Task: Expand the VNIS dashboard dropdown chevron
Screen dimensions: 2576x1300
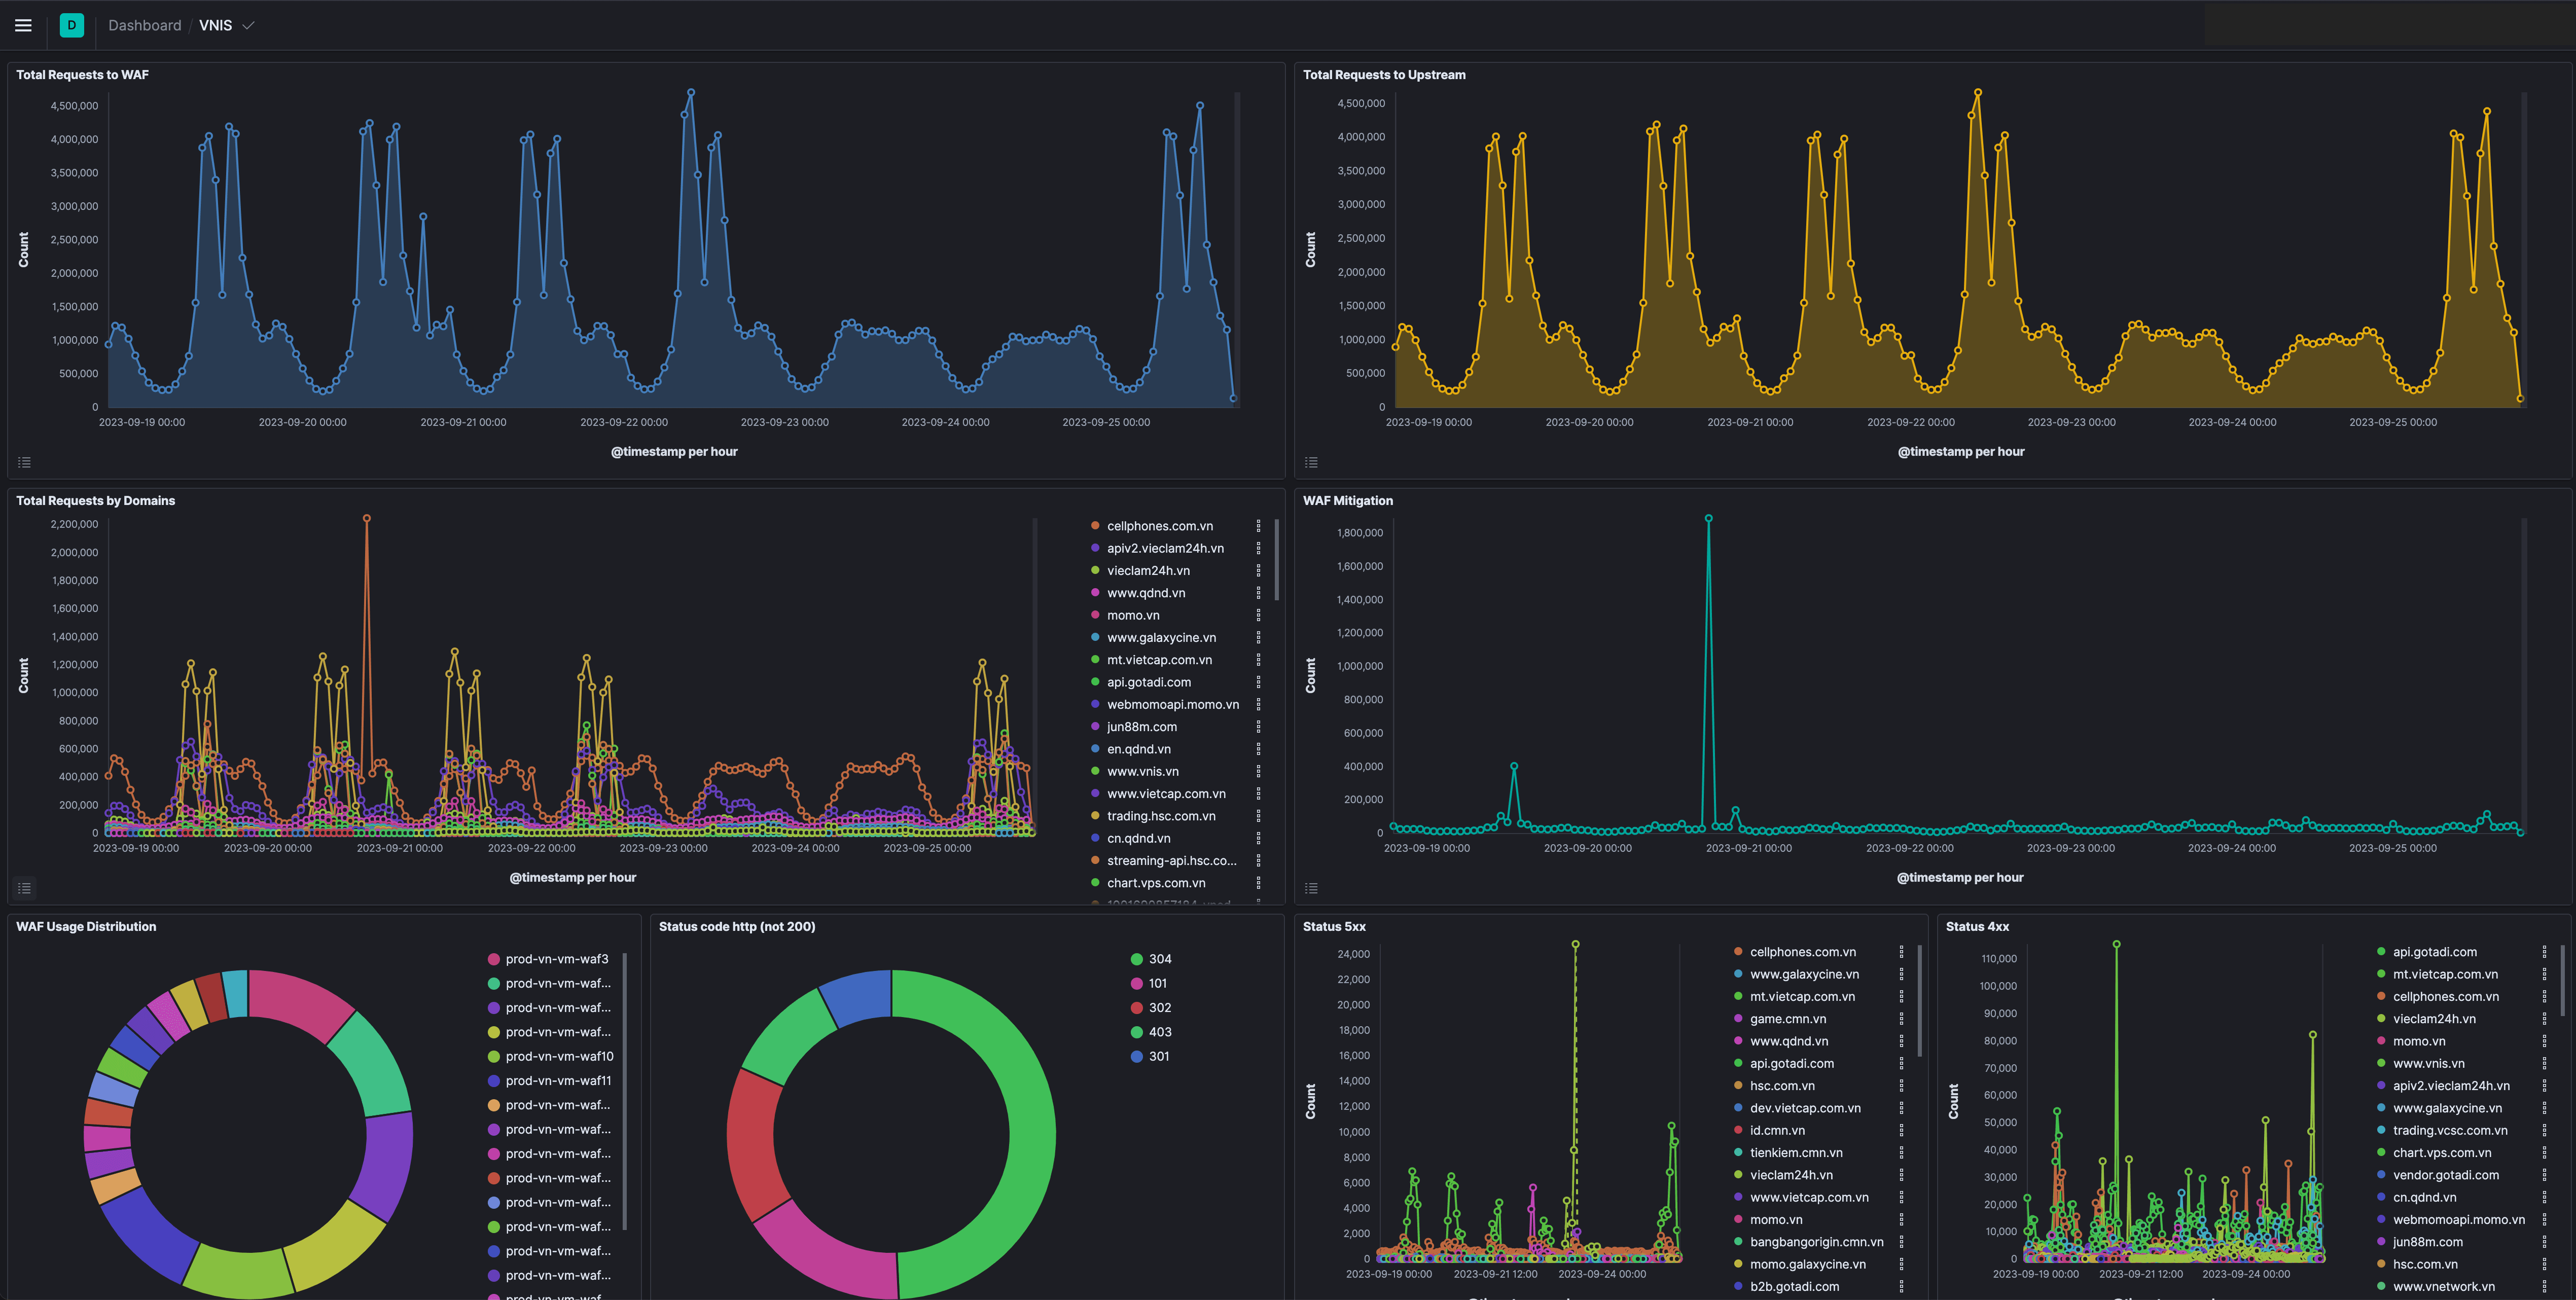Action: 248,25
